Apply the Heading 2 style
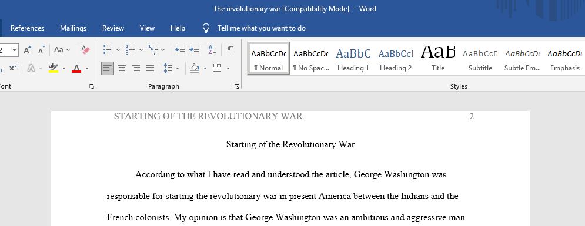The height and width of the screenshot is (226, 585). (396, 58)
